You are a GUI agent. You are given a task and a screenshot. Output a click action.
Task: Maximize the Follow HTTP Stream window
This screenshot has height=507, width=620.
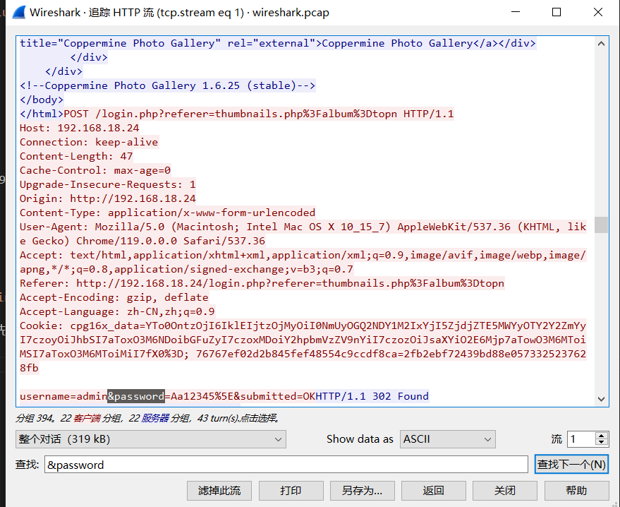click(557, 13)
